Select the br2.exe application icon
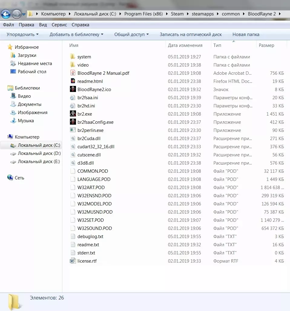Screen dimensions: 290x311 click(73, 114)
